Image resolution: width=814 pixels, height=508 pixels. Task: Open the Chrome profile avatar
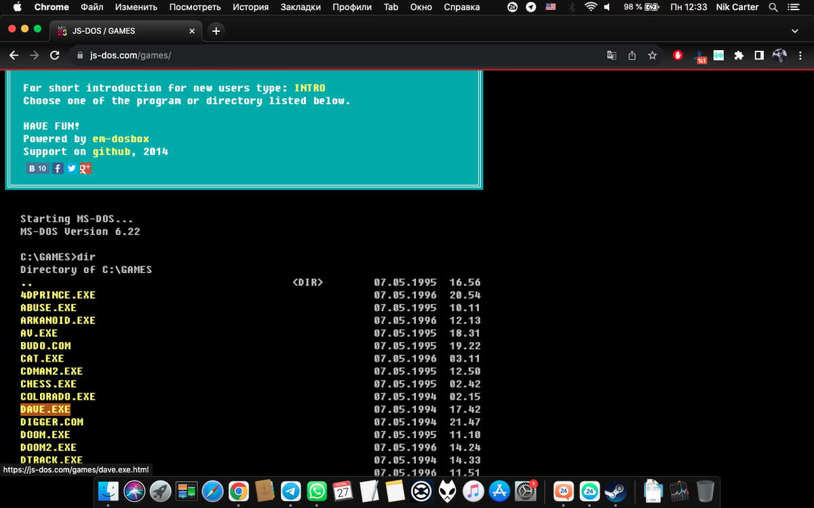click(x=779, y=56)
